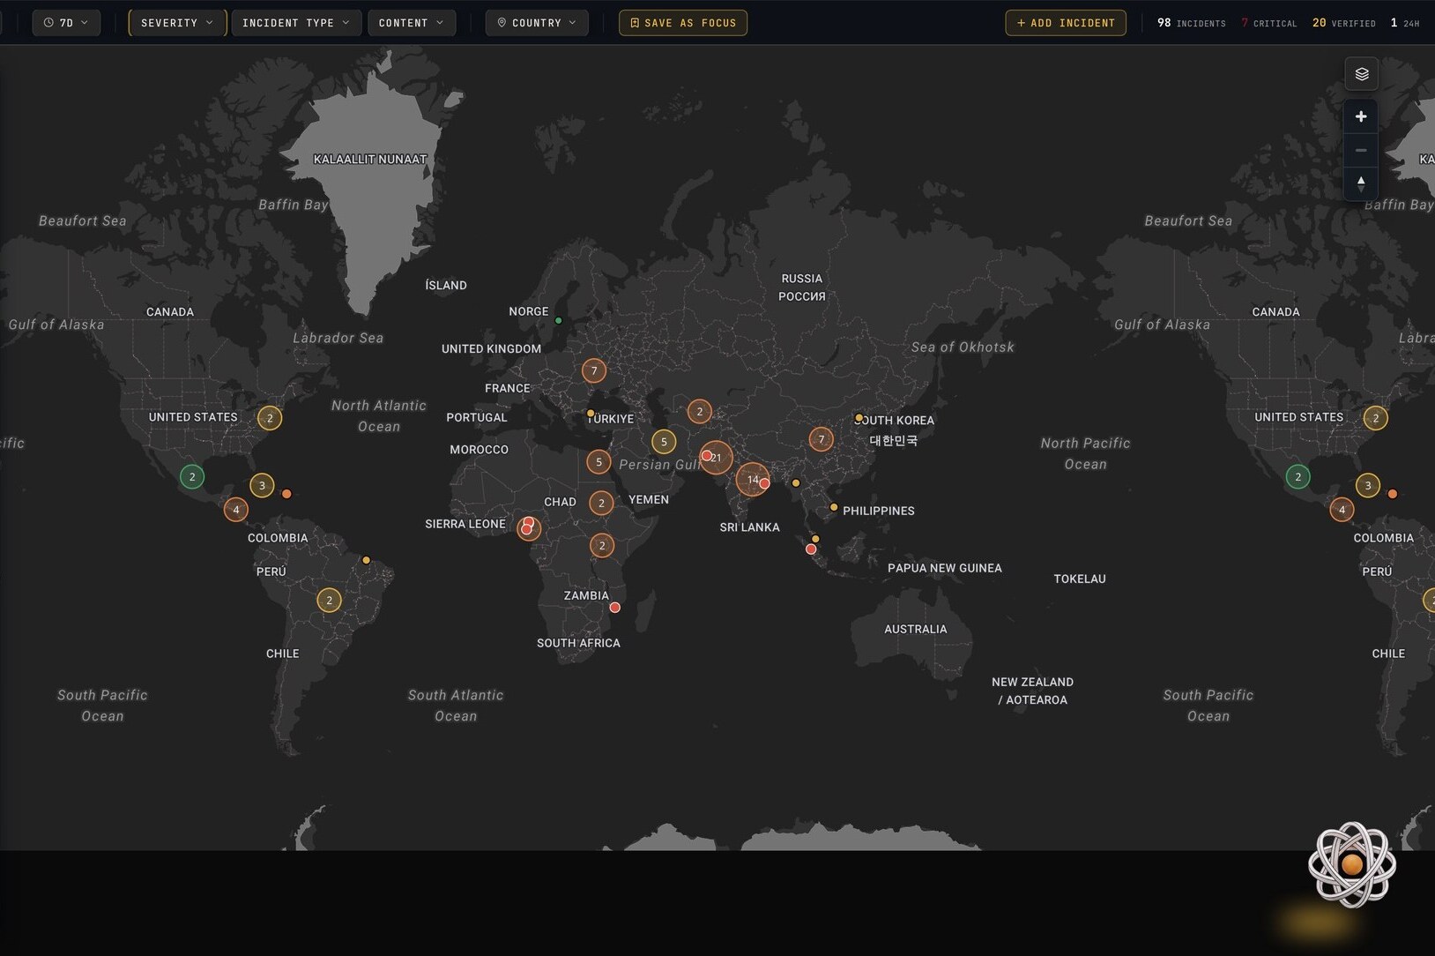Select the yellow incident dot on Brazil's northeast coast
Image resolution: width=1435 pixels, height=956 pixels.
[x=366, y=560]
